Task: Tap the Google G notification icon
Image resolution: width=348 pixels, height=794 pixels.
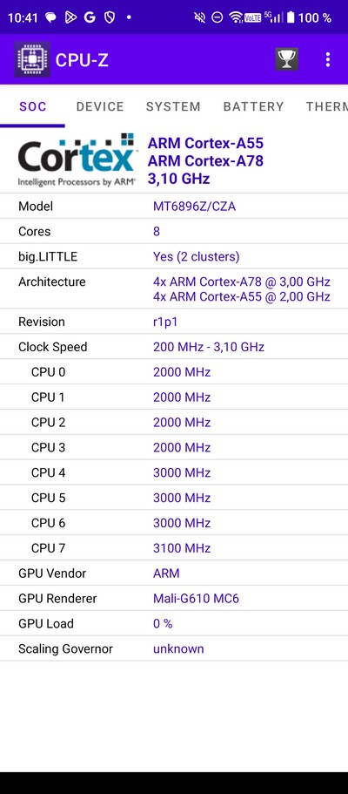Action: pyautogui.click(x=90, y=17)
